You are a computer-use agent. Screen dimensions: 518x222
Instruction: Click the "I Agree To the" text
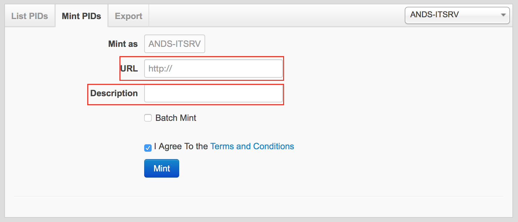pos(181,146)
